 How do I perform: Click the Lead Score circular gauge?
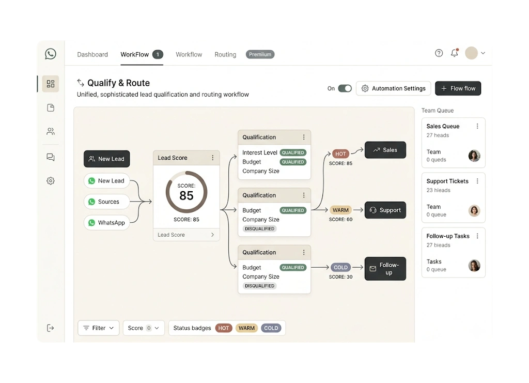click(x=186, y=192)
